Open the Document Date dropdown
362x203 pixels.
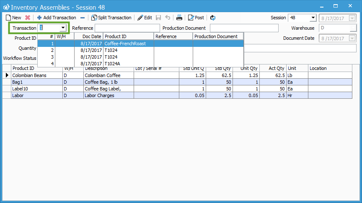(x=352, y=38)
